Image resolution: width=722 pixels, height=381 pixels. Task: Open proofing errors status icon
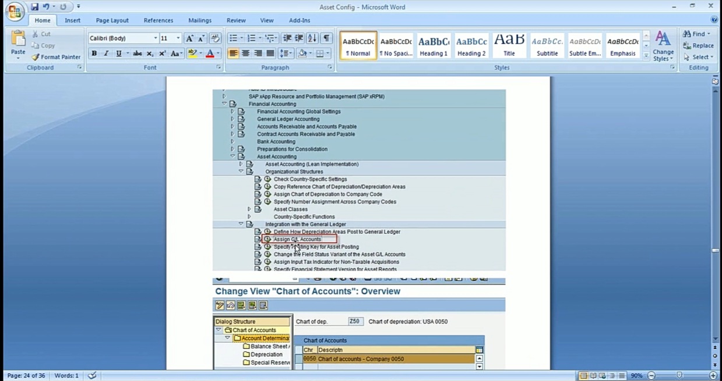pos(91,376)
